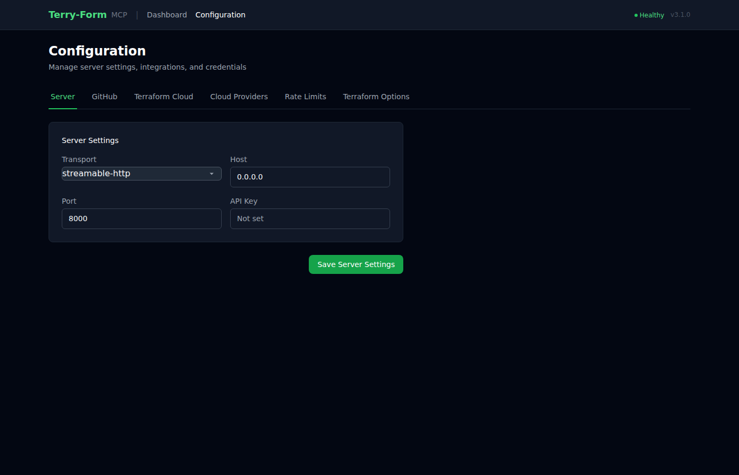Click the API Key field showing Not set
Image resolution: width=739 pixels, height=475 pixels.
point(310,218)
